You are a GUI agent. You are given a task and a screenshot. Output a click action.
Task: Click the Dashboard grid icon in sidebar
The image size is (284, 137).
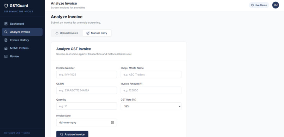point(6,24)
